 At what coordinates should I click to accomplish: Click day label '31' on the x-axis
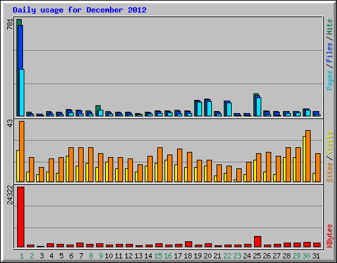coord(316,256)
